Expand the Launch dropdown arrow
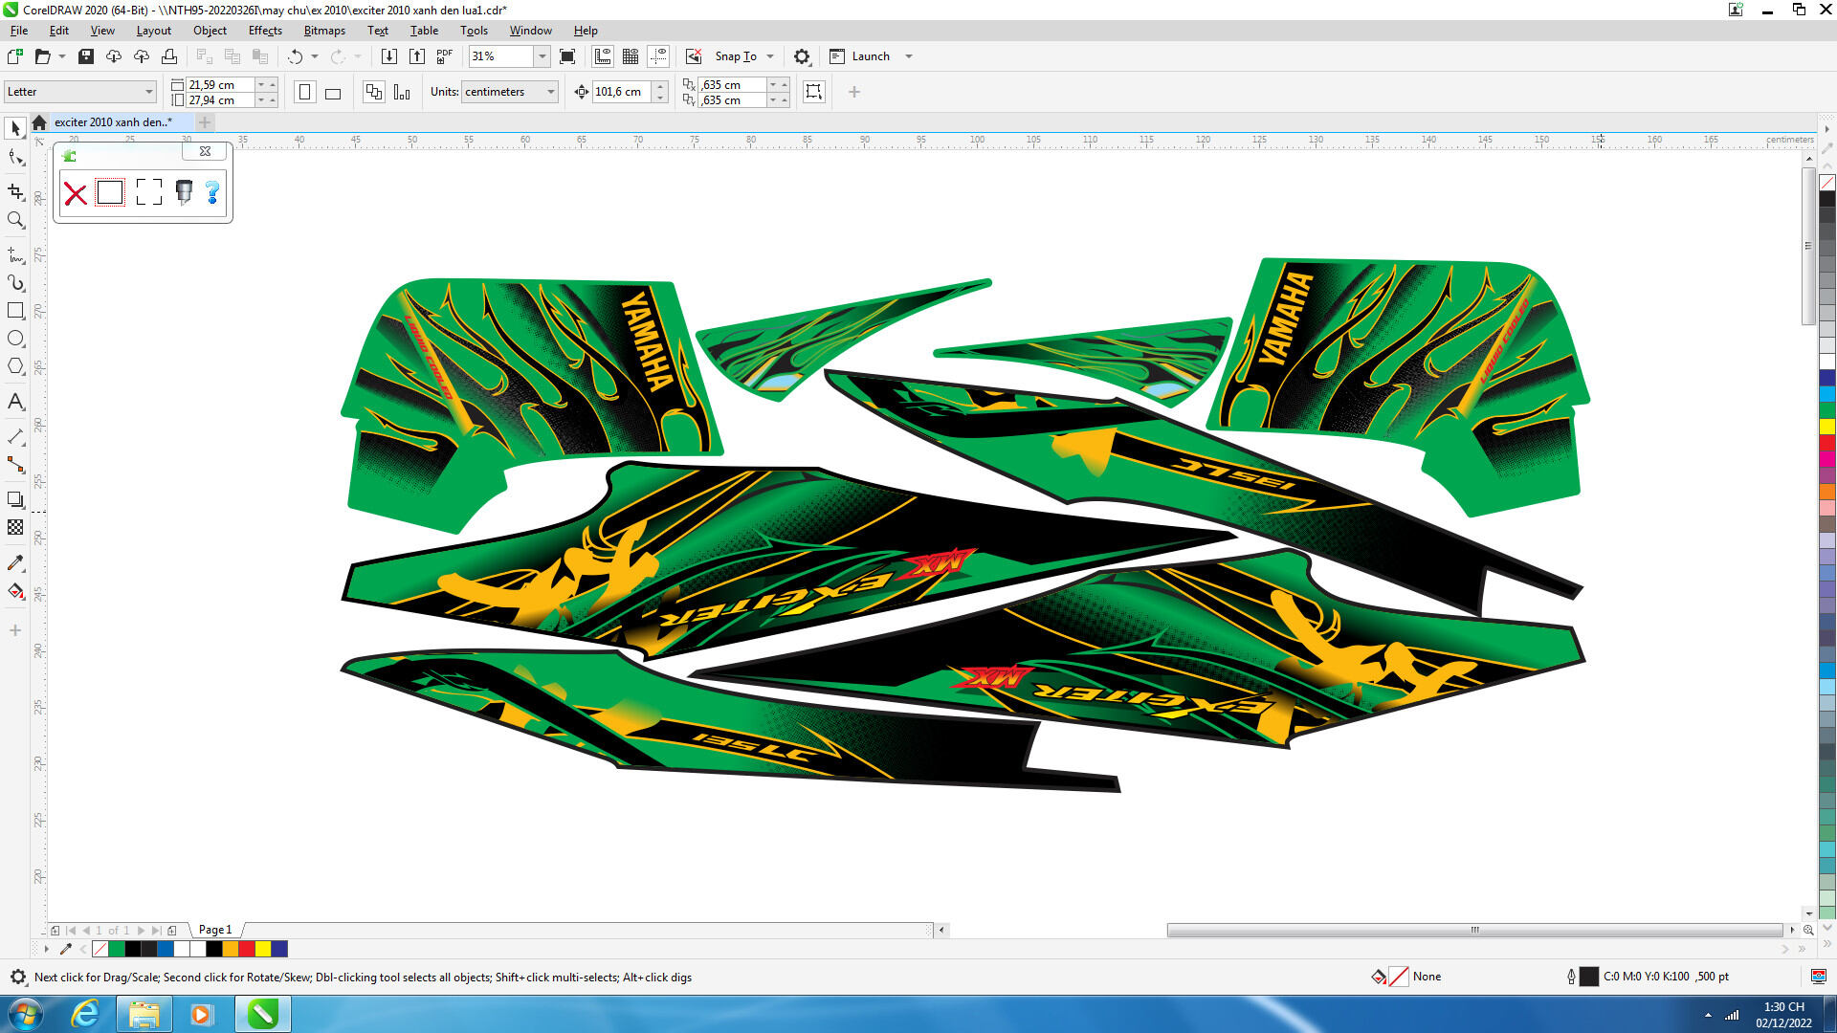The width and height of the screenshot is (1837, 1033). click(x=909, y=56)
